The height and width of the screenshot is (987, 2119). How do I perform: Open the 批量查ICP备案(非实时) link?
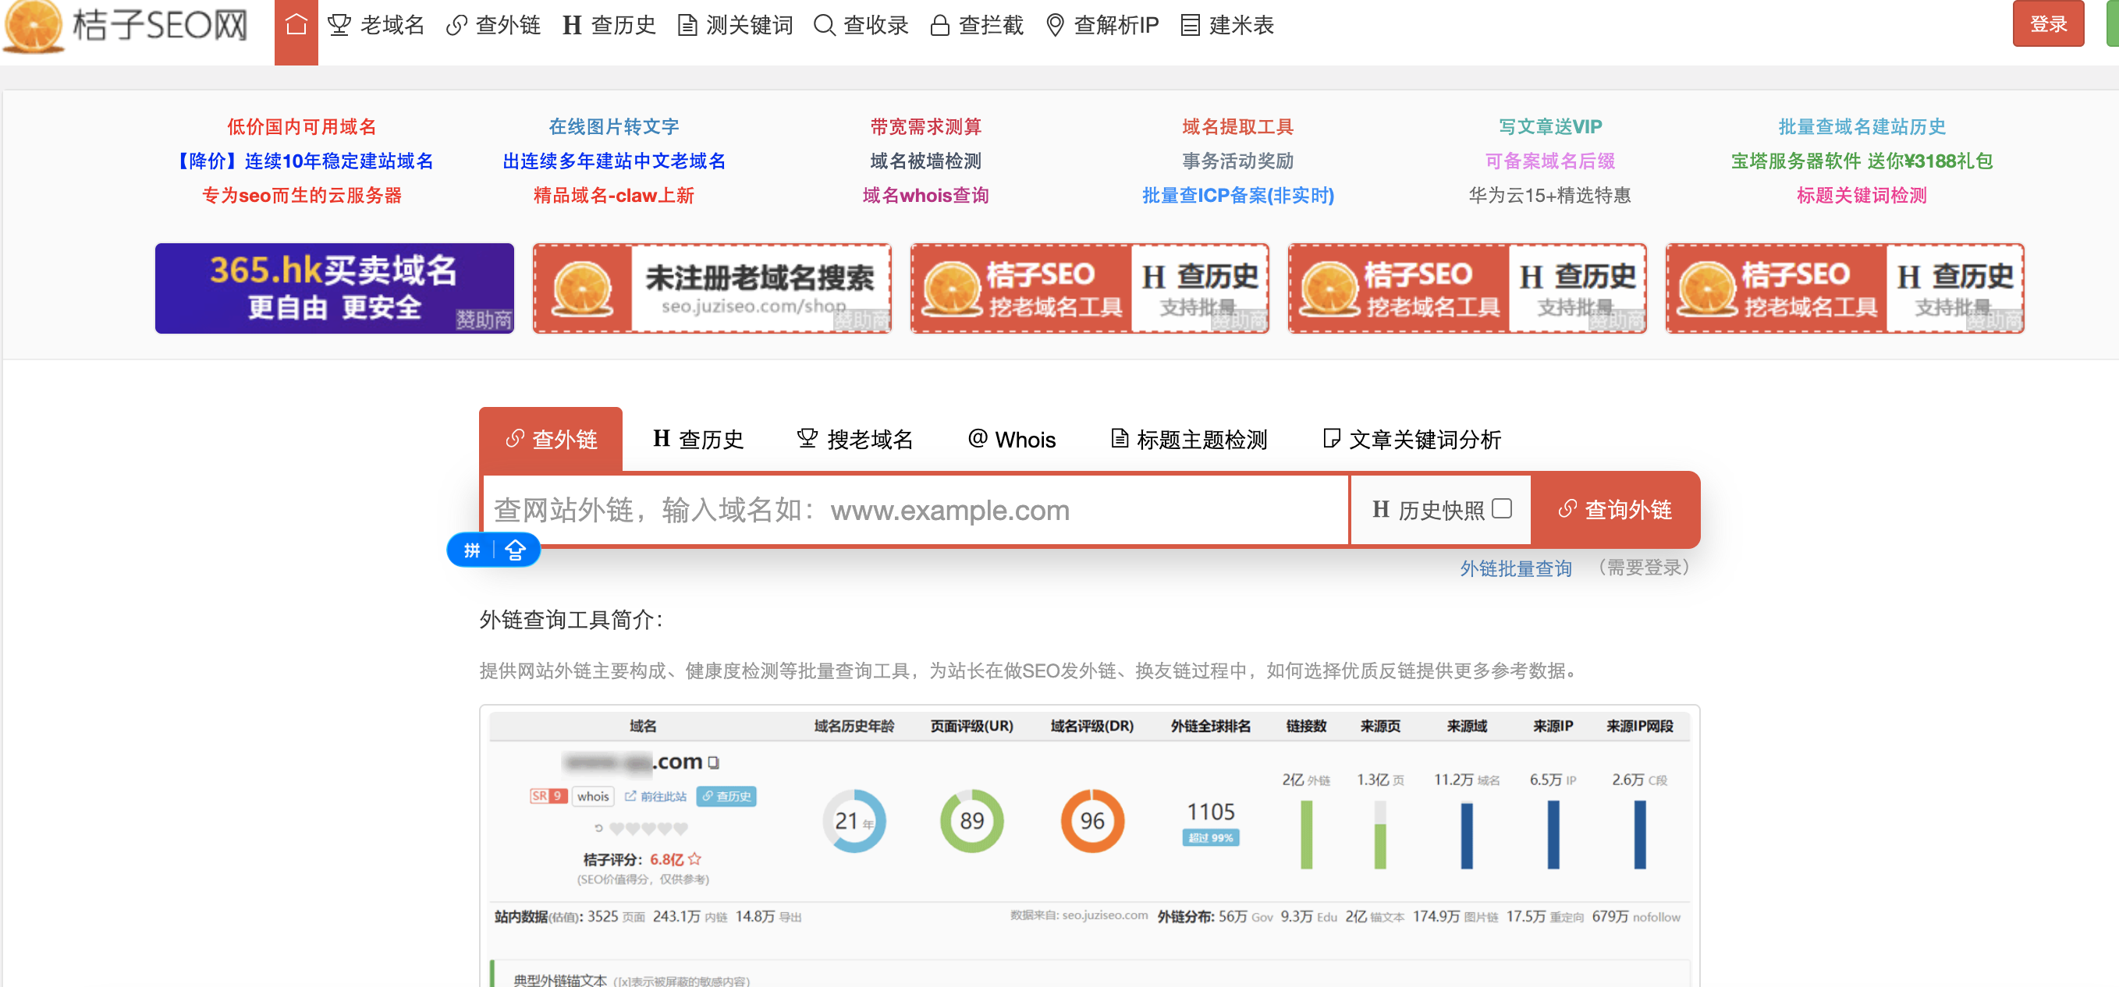click(x=1238, y=196)
